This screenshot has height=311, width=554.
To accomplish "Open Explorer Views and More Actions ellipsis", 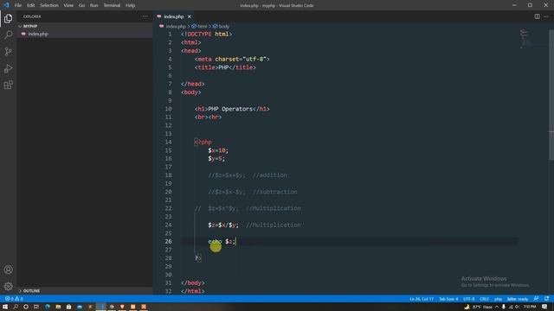I will coord(145,16).
